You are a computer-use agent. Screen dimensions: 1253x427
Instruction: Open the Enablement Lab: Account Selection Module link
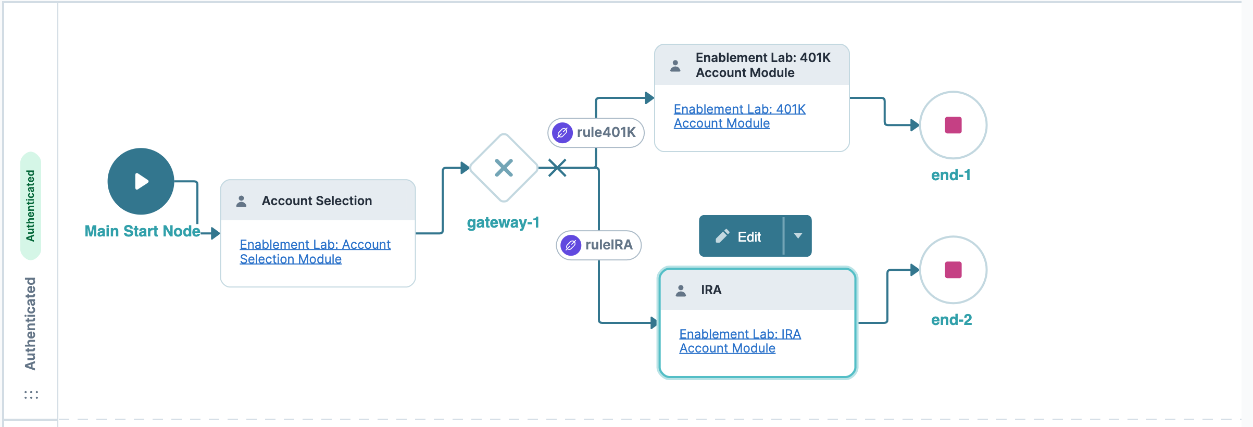pos(315,251)
